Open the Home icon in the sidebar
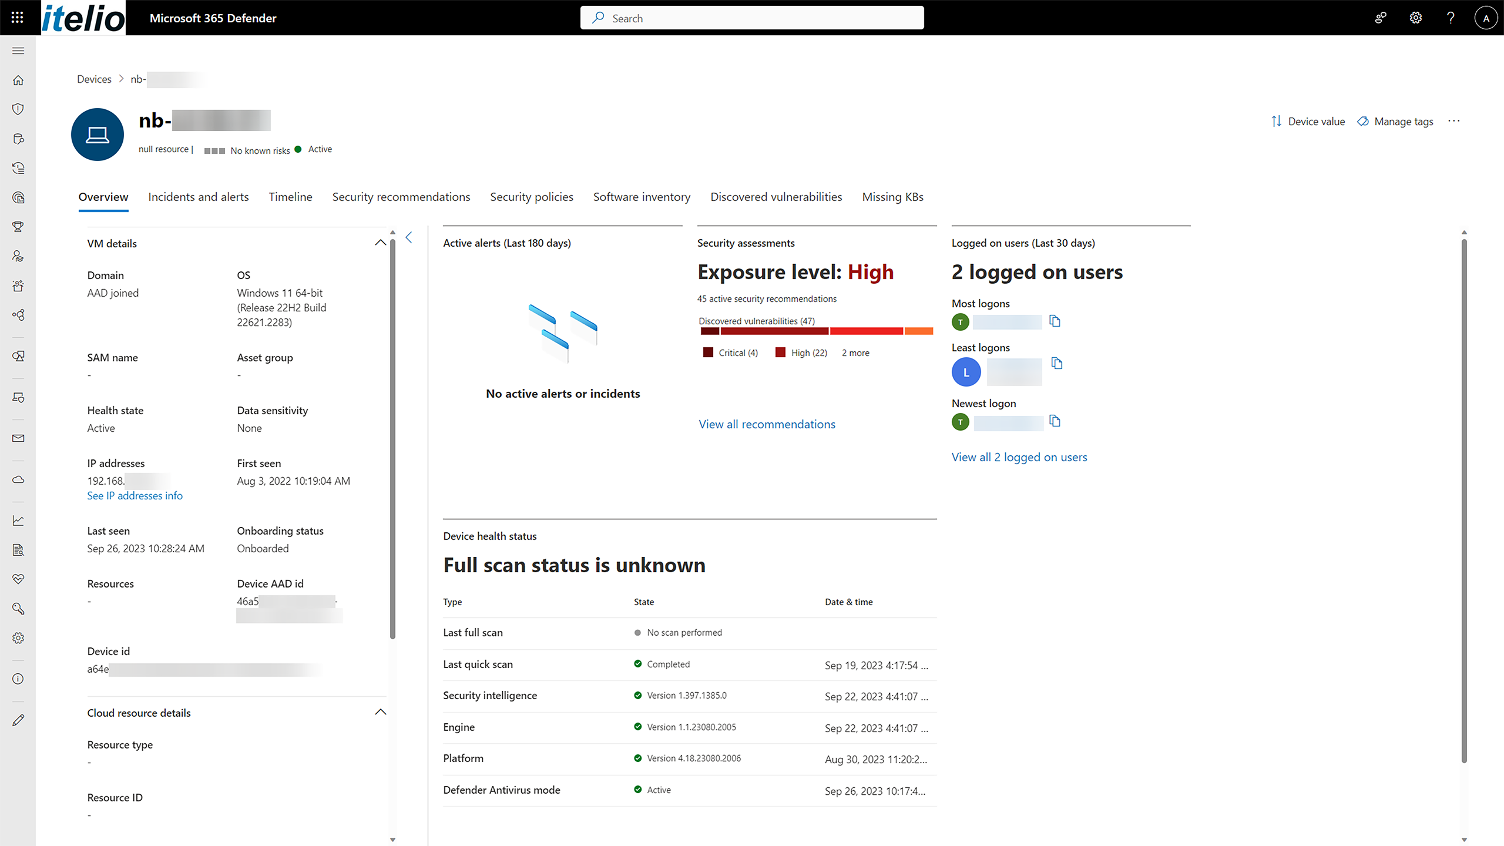Screen dimensions: 1504x846 pyautogui.click(x=18, y=80)
